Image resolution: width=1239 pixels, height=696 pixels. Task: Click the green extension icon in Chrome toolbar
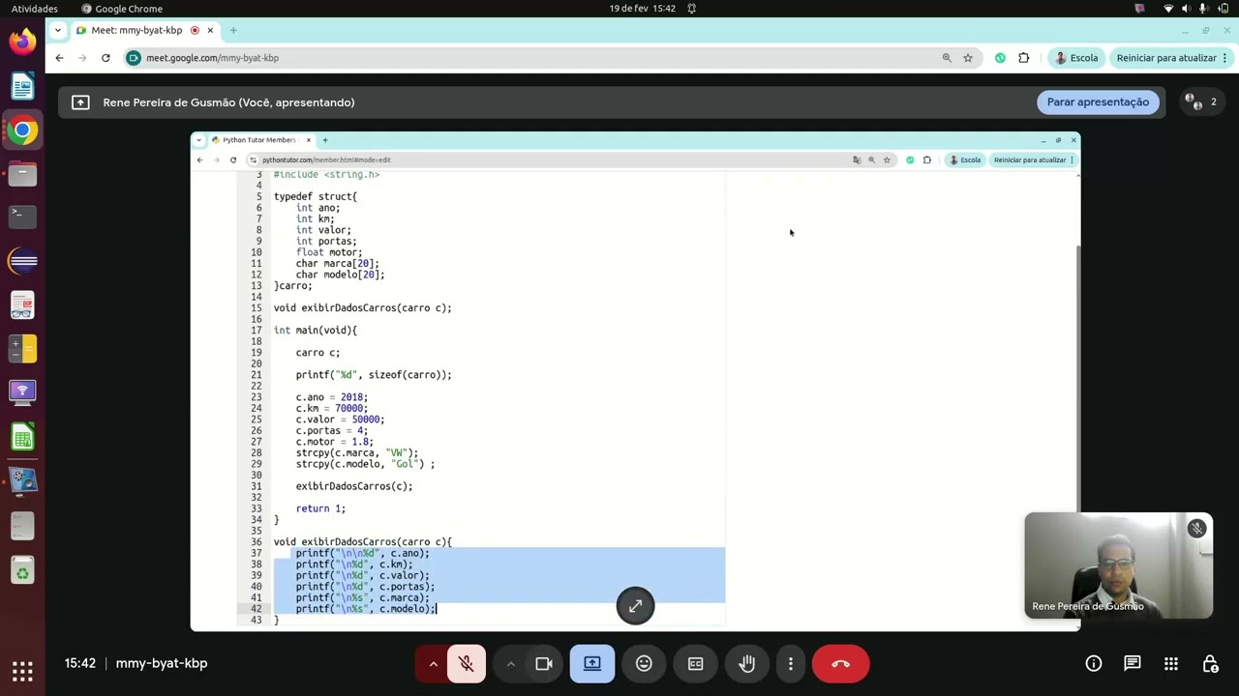click(x=1000, y=58)
